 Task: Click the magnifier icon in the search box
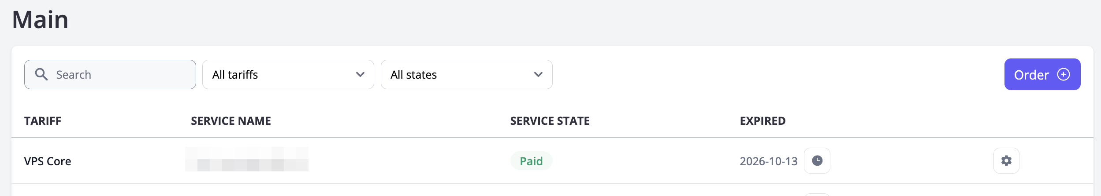[x=41, y=74]
